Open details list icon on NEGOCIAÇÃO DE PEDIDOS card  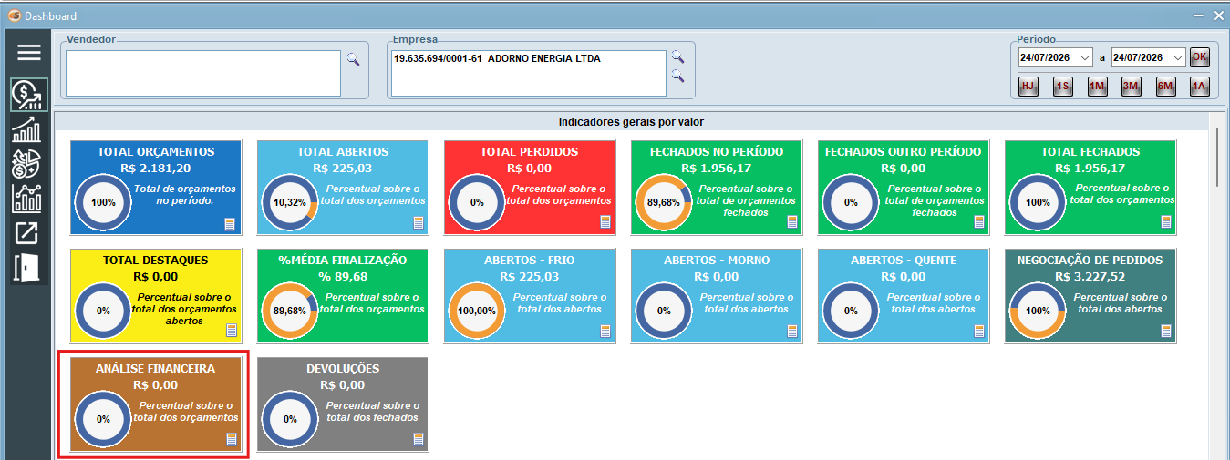tap(1166, 331)
